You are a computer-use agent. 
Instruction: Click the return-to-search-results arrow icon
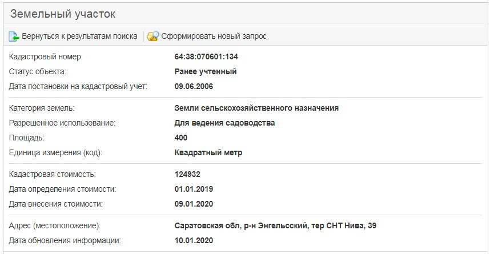(x=14, y=37)
